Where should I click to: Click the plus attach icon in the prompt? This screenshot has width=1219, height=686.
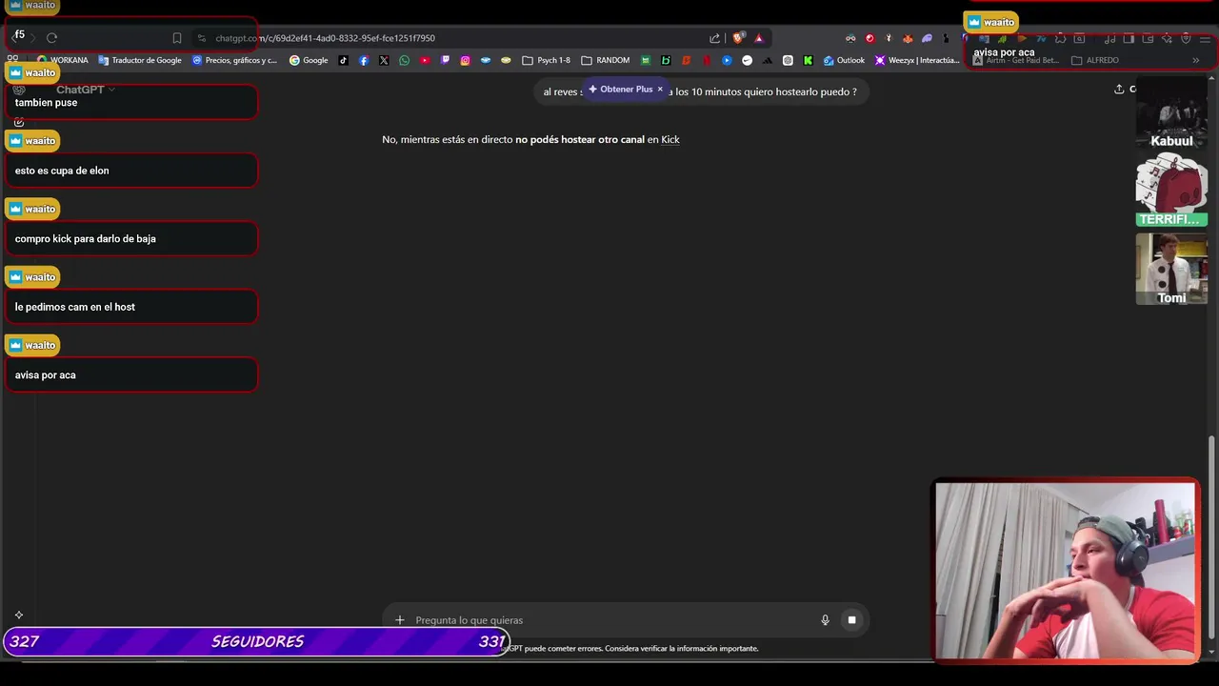(399, 620)
